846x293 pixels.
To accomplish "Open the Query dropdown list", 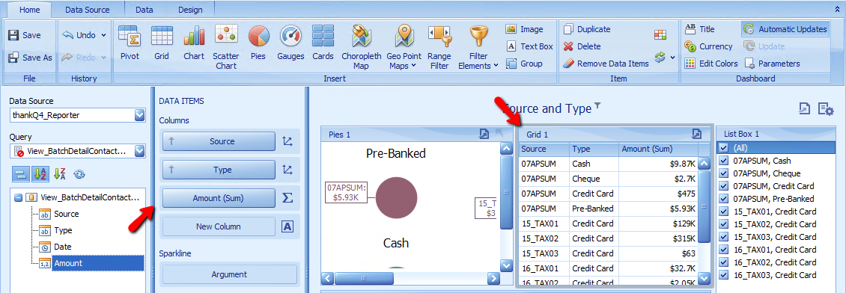I will click(x=140, y=151).
